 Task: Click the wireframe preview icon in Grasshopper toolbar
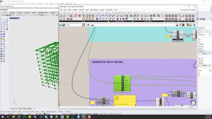180,25
